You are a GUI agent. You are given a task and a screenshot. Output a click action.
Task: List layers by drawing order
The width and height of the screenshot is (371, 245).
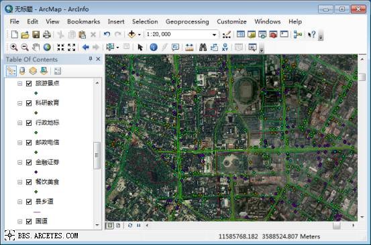point(11,71)
